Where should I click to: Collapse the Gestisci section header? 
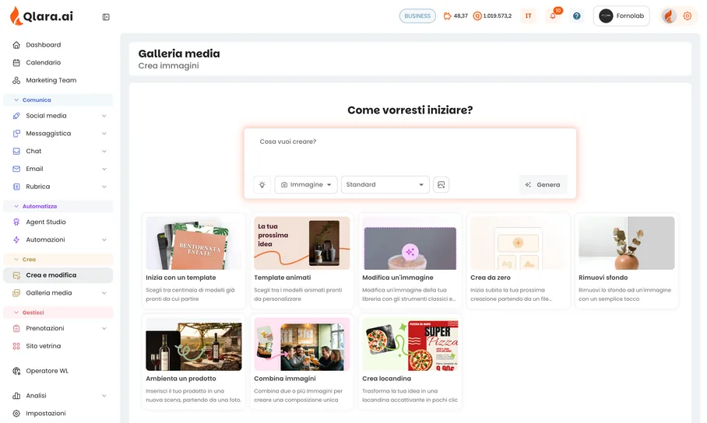click(58, 313)
